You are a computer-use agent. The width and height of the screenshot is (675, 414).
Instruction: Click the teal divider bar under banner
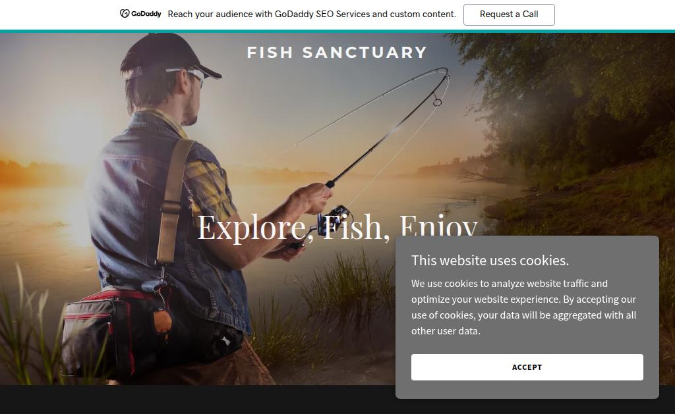pyautogui.click(x=337, y=32)
